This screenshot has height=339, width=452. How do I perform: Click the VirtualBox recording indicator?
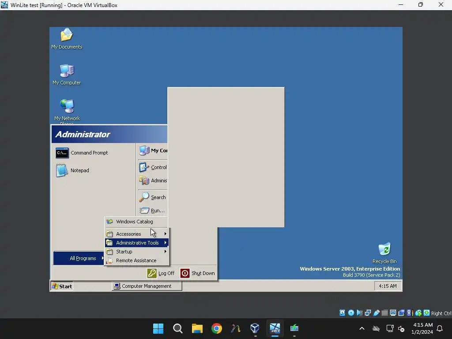pos(401,313)
